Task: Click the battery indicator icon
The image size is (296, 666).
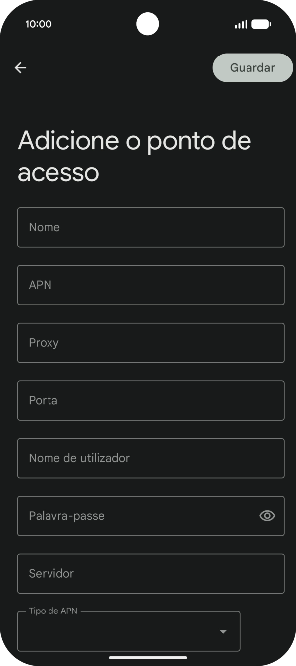Action: click(x=259, y=24)
